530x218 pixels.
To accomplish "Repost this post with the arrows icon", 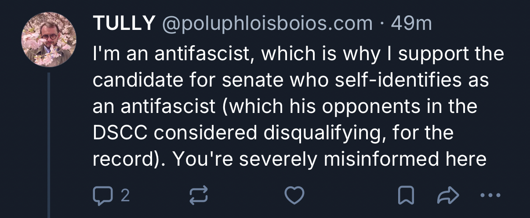I will tap(198, 196).
